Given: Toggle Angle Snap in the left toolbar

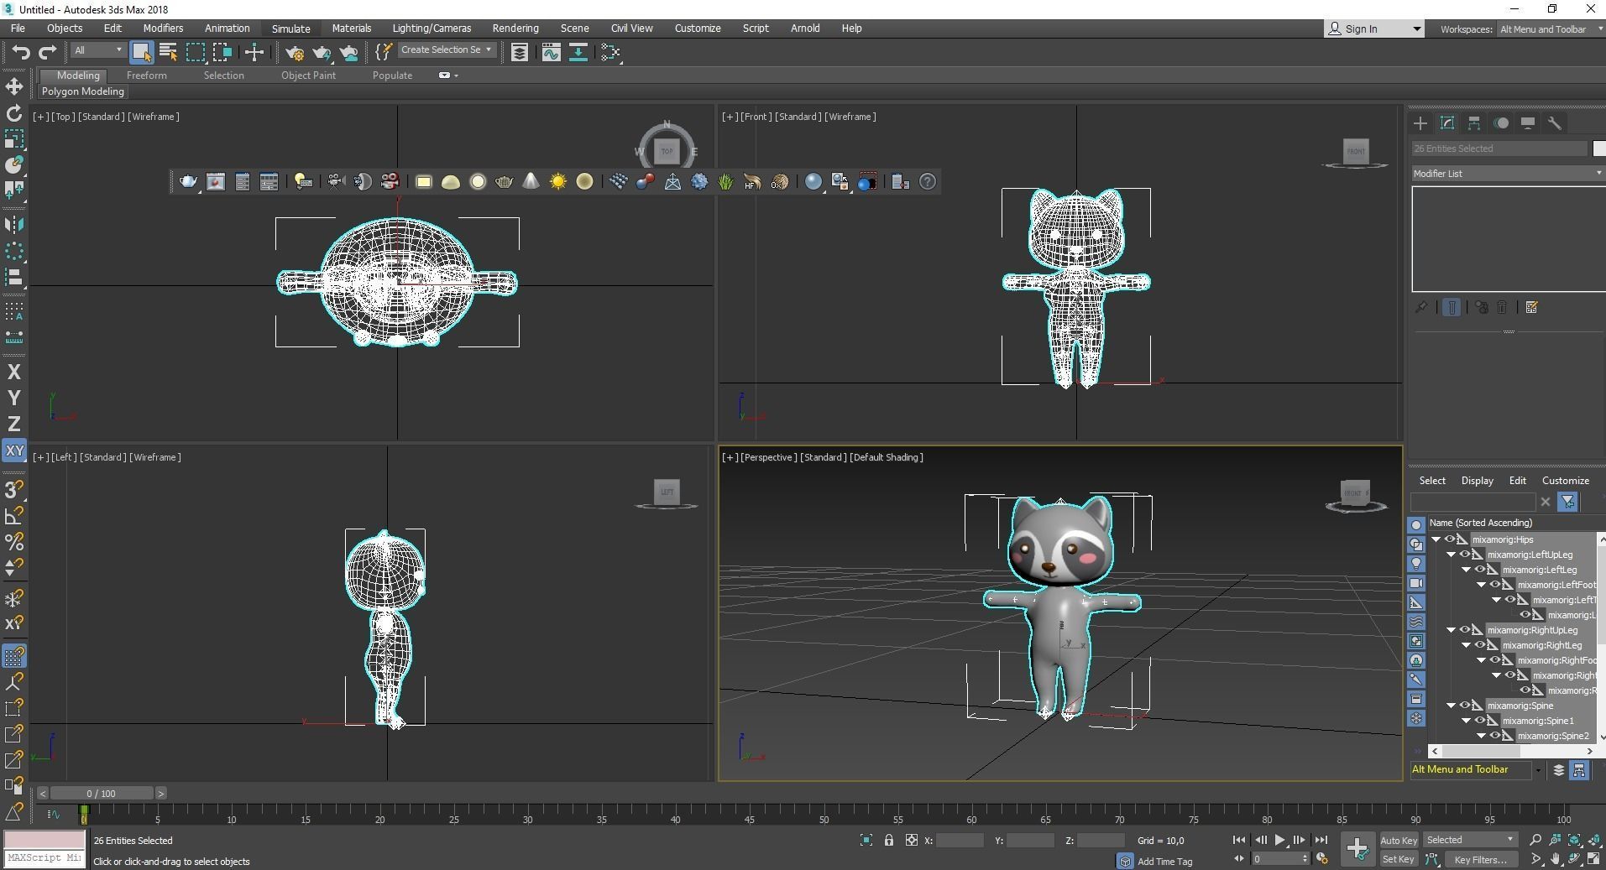Looking at the screenshot, I should (14, 515).
